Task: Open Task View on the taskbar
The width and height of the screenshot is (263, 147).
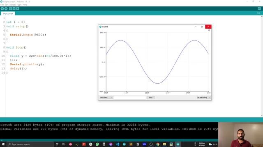Action: pos(63,144)
